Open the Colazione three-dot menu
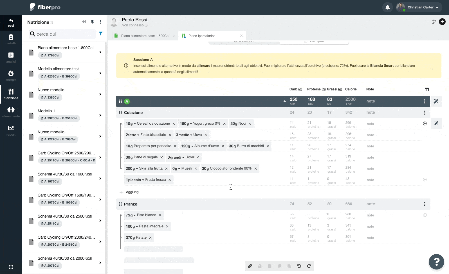The width and height of the screenshot is (449, 274). pos(425,113)
